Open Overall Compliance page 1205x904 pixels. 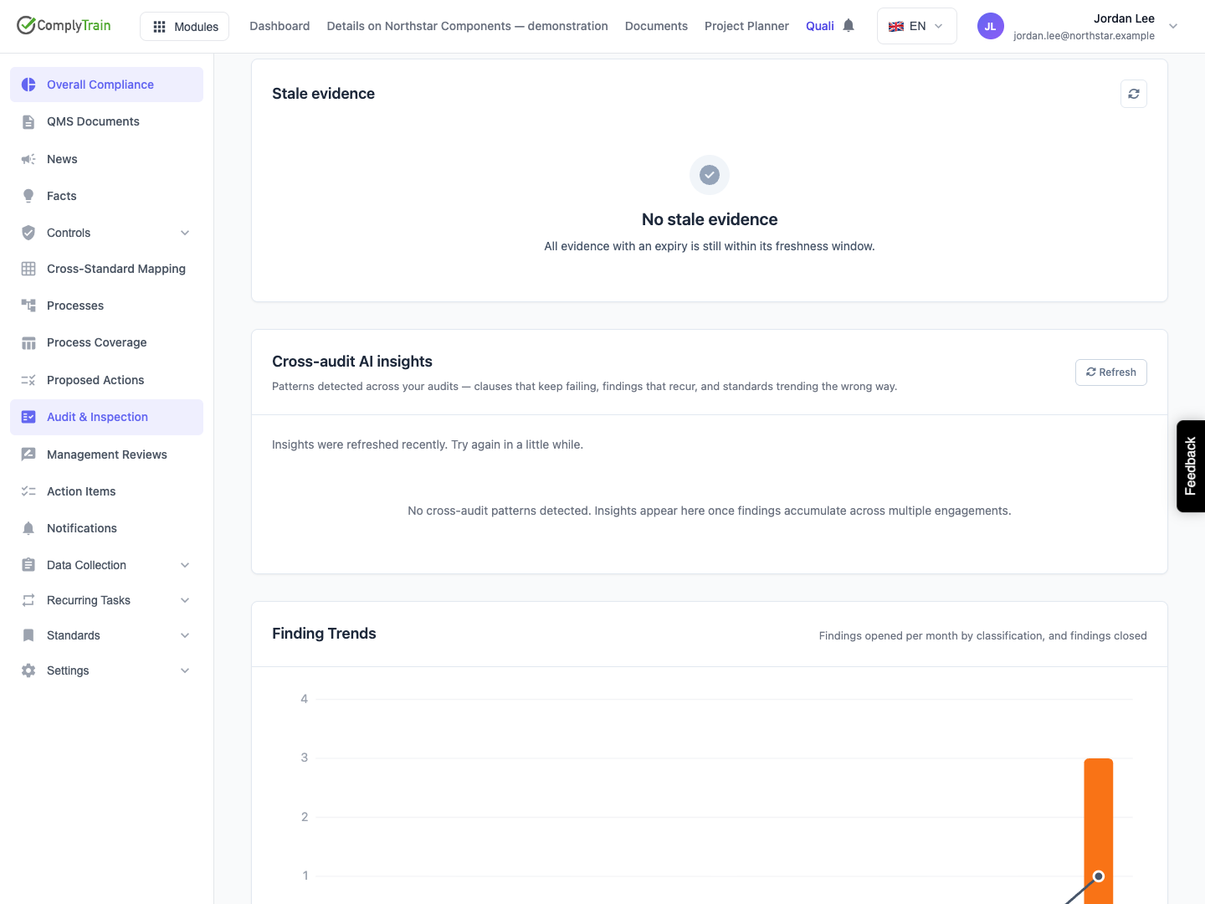click(x=106, y=85)
